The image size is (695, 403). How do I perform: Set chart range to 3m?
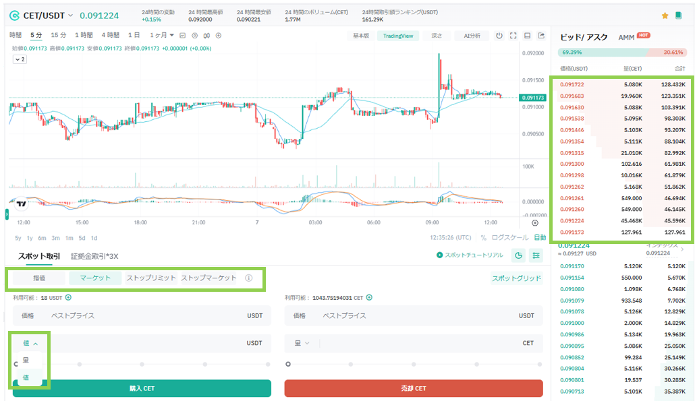pos(55,238)
